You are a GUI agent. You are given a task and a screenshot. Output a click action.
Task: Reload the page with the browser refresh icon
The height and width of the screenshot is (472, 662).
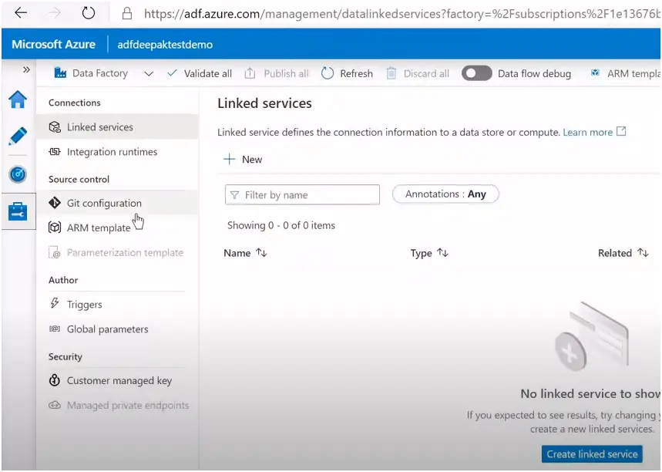point(88,13)
